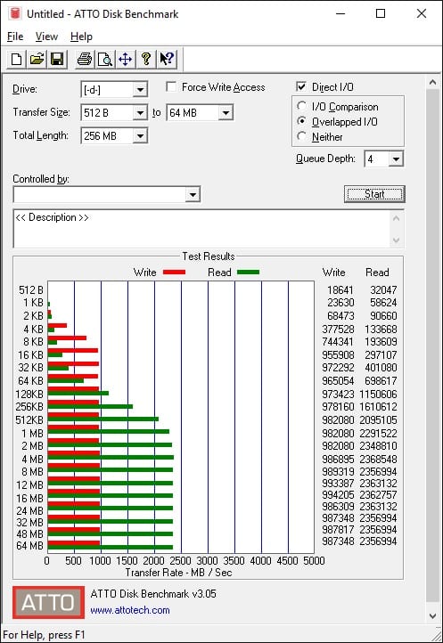The width and height of the screenshot is (443, 643).
Task: Click the write value 377528
Action: [x=338, y=329]
